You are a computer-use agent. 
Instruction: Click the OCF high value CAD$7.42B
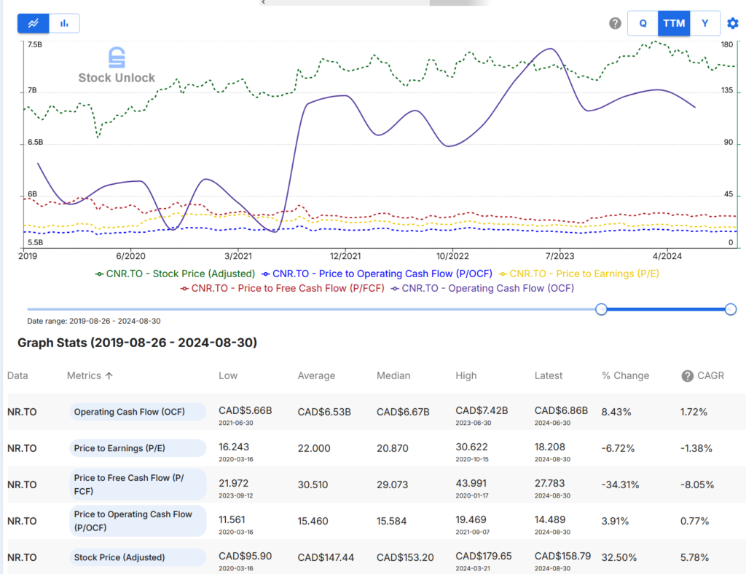(x=482, y=410)
